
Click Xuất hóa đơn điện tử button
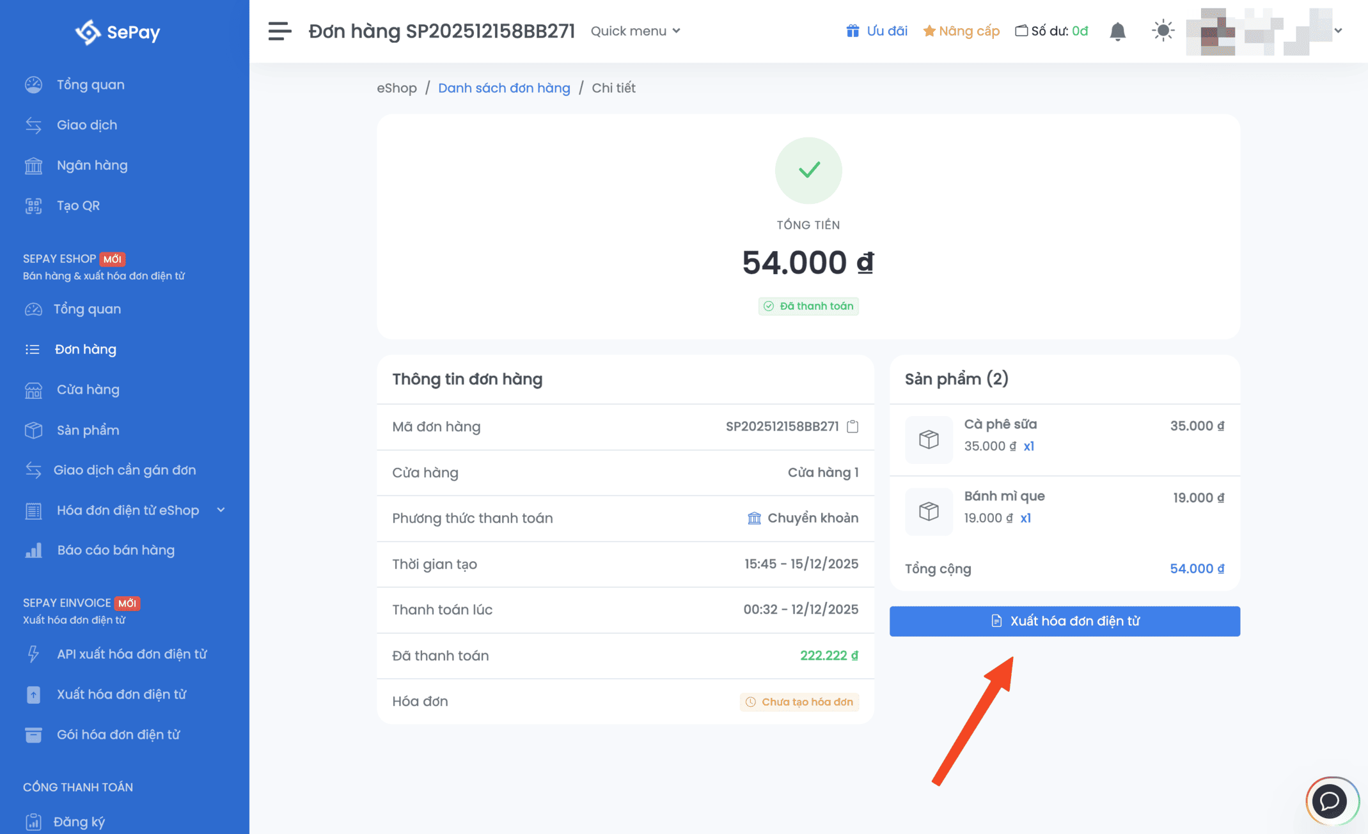point(1064,621)
